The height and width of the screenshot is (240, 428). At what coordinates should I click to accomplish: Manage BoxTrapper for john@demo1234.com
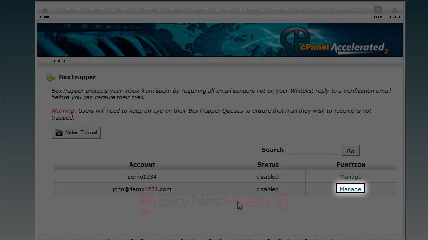[x=350, y=189]
